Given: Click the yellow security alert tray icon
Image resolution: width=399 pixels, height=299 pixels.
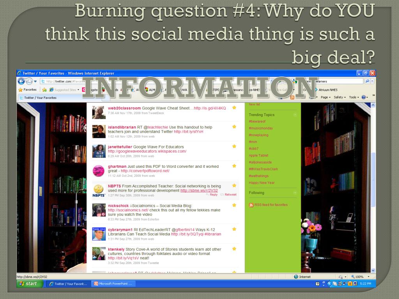Looking at the screenshot, I should 350,284.
